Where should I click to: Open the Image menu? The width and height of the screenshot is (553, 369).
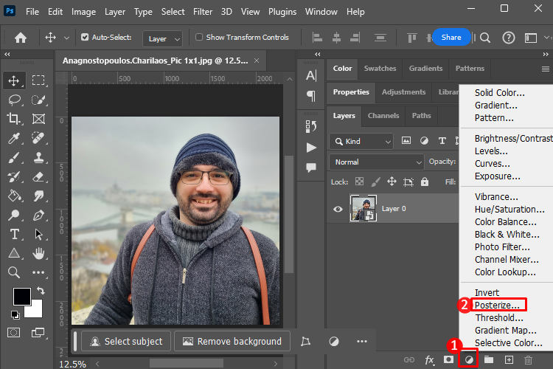point(83,12)
